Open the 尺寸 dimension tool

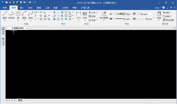78,15
